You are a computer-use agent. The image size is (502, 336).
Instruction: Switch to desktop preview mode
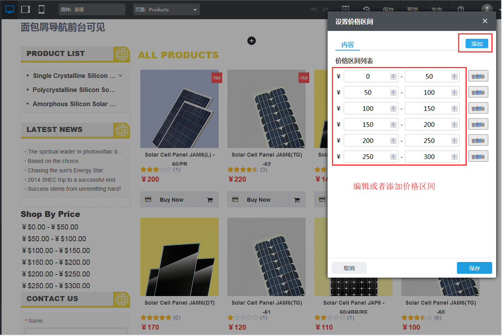(10, 9)
